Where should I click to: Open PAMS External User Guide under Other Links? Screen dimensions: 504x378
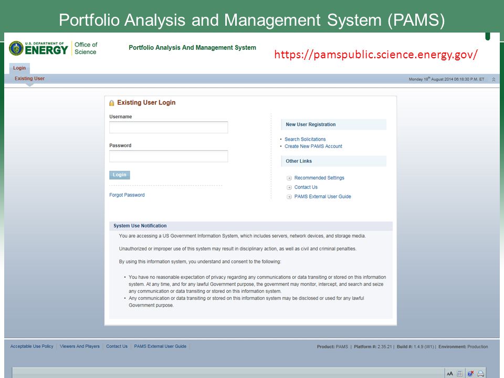323,196
